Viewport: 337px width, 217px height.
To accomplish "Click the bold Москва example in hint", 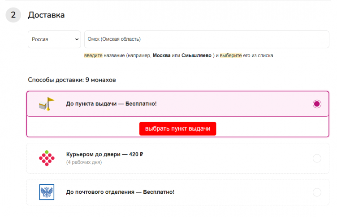I will [x=161, y=55].
